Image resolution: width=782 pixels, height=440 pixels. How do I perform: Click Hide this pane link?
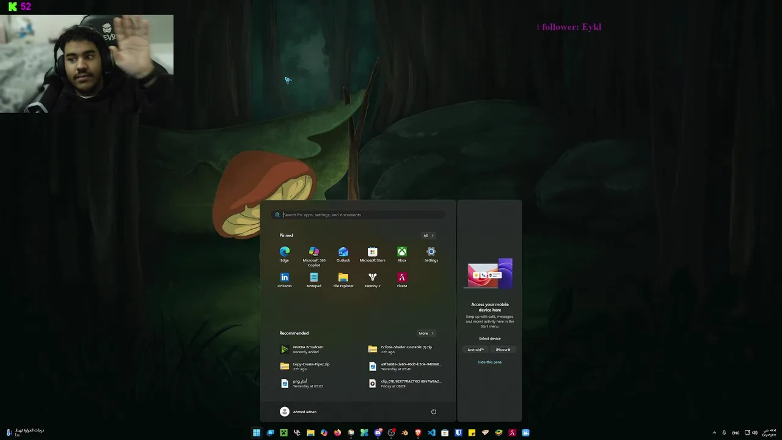(489, 362)
